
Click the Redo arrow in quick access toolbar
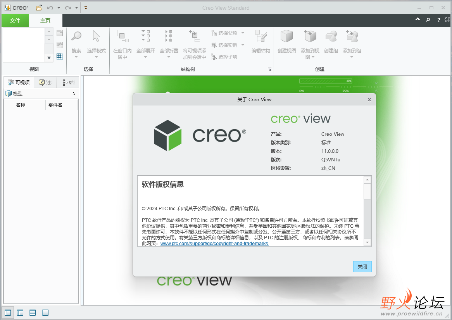[x=68, y=8]
